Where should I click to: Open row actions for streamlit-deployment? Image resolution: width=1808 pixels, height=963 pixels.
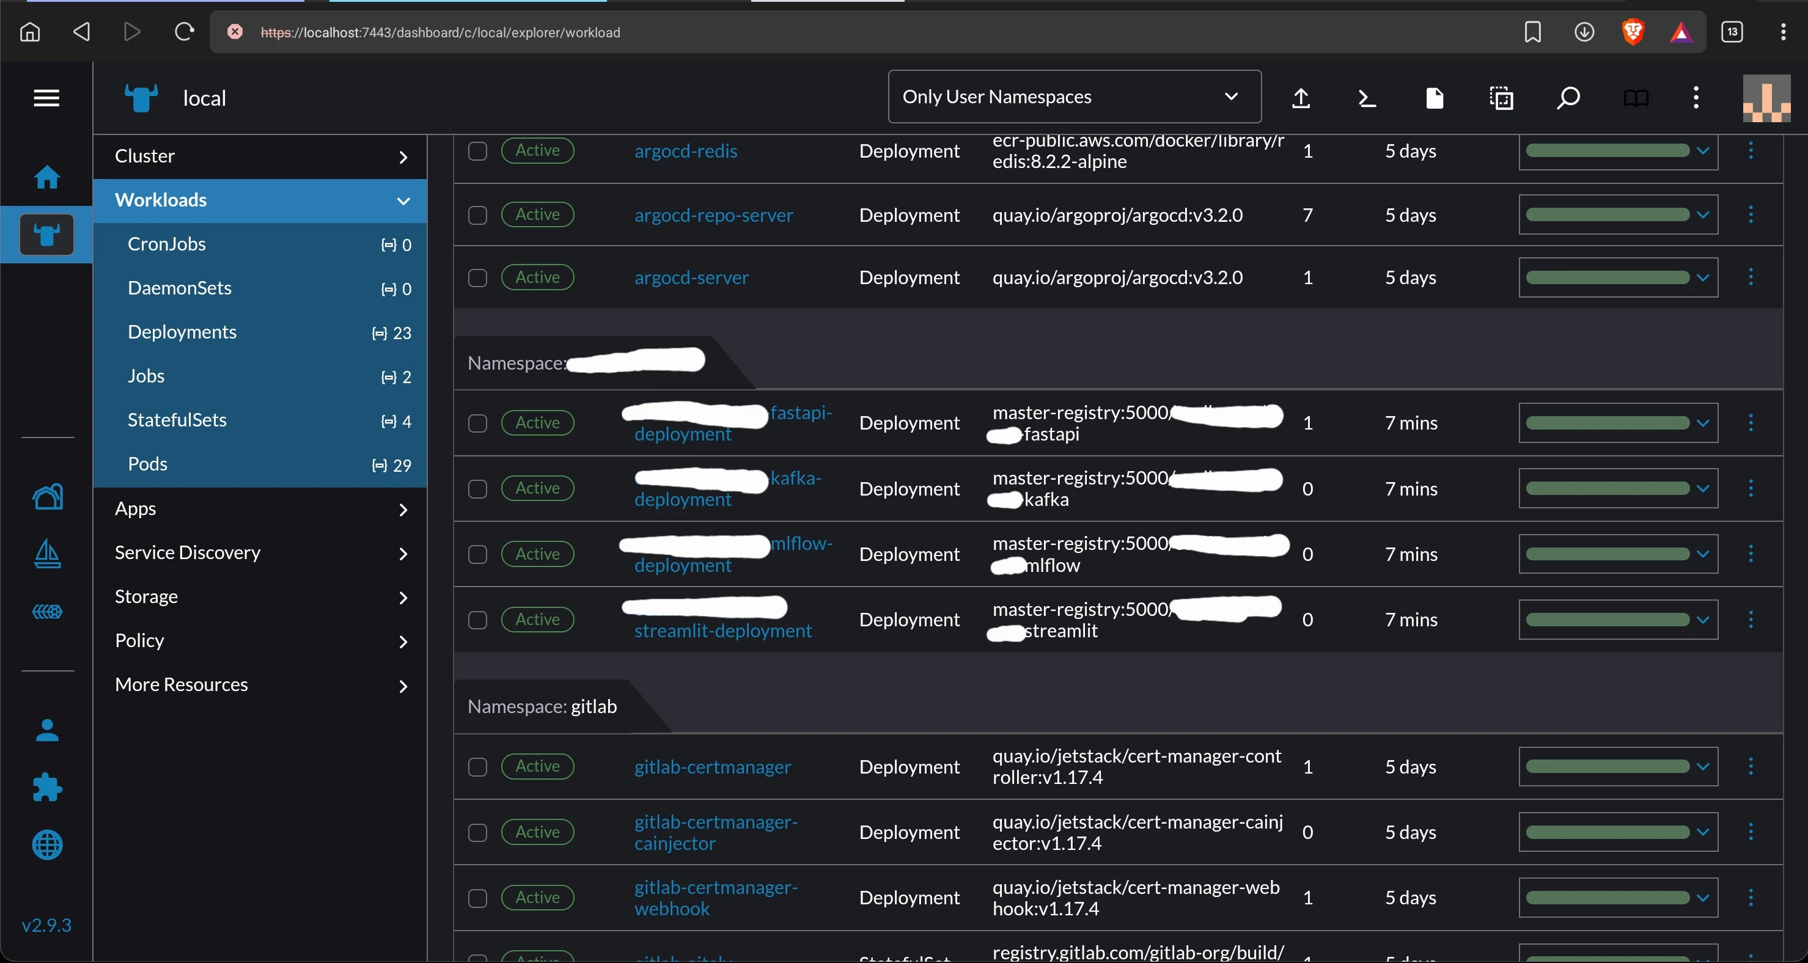(1751, 620)
